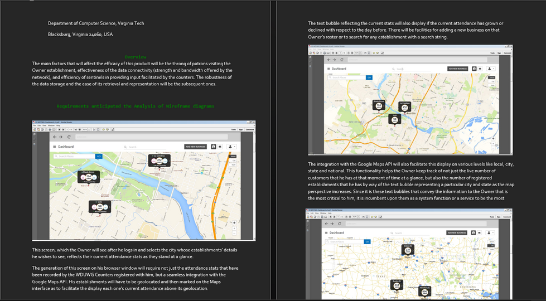Click refresh icon in Austin city map wireframe
The image size is (546, 301).
point(341,60)
